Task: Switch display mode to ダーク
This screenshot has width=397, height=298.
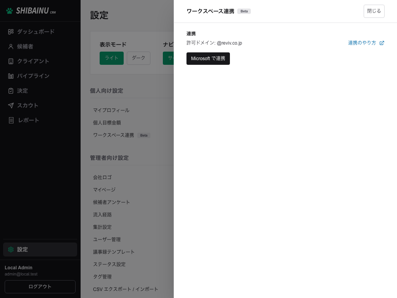Action: click(x=138, y=58)
